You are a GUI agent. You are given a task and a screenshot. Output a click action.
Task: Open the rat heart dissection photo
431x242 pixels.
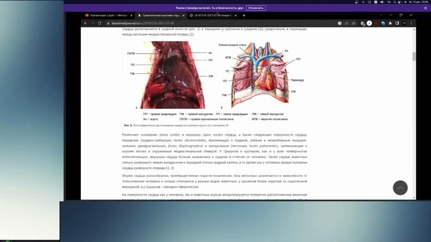(x=172, y=75)
